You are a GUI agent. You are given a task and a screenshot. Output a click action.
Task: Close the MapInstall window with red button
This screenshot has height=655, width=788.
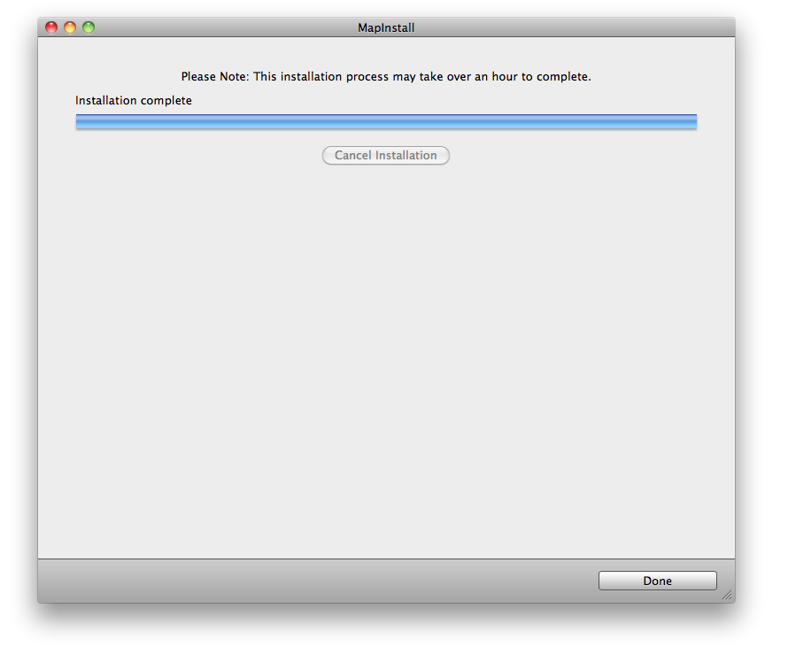(x=51, y=27)
